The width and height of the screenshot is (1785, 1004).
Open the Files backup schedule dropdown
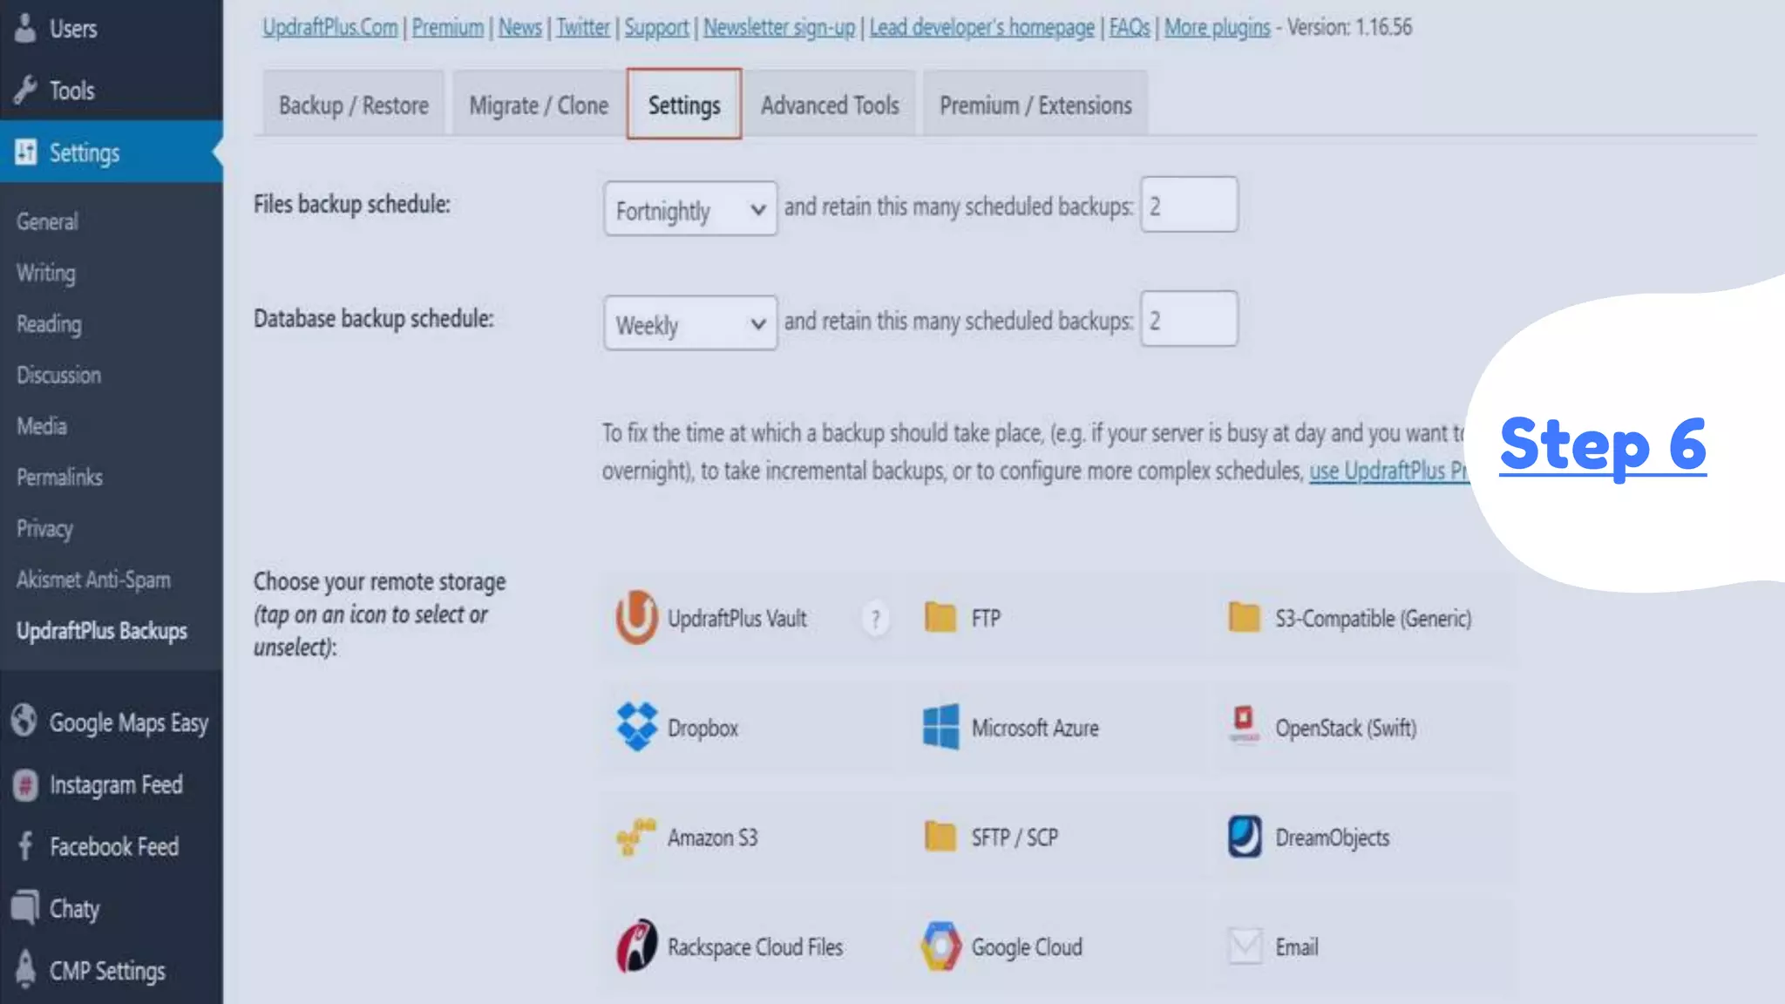pyautogui.click(x=689, y=209)
